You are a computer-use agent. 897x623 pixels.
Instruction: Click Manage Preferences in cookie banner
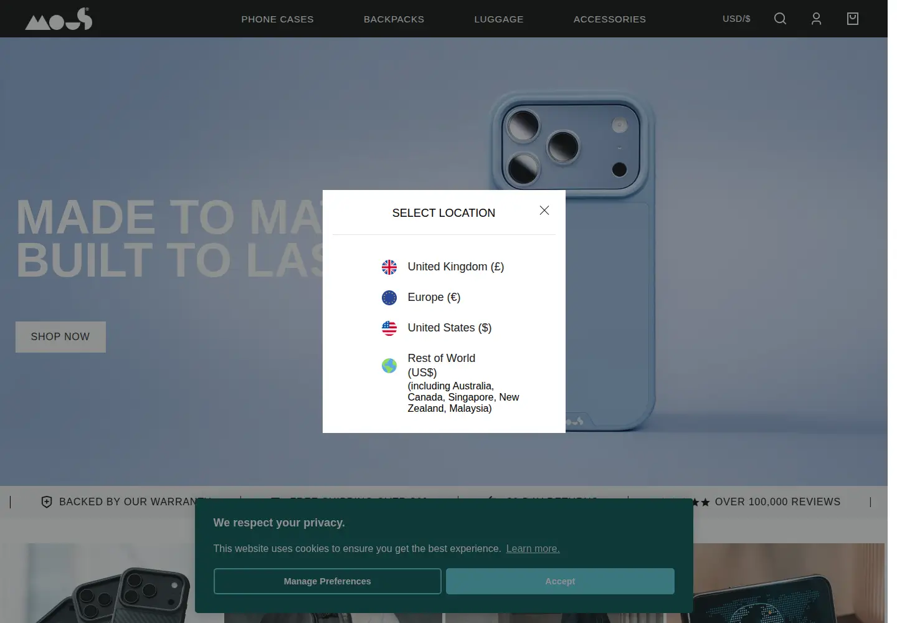click(328, 581)
